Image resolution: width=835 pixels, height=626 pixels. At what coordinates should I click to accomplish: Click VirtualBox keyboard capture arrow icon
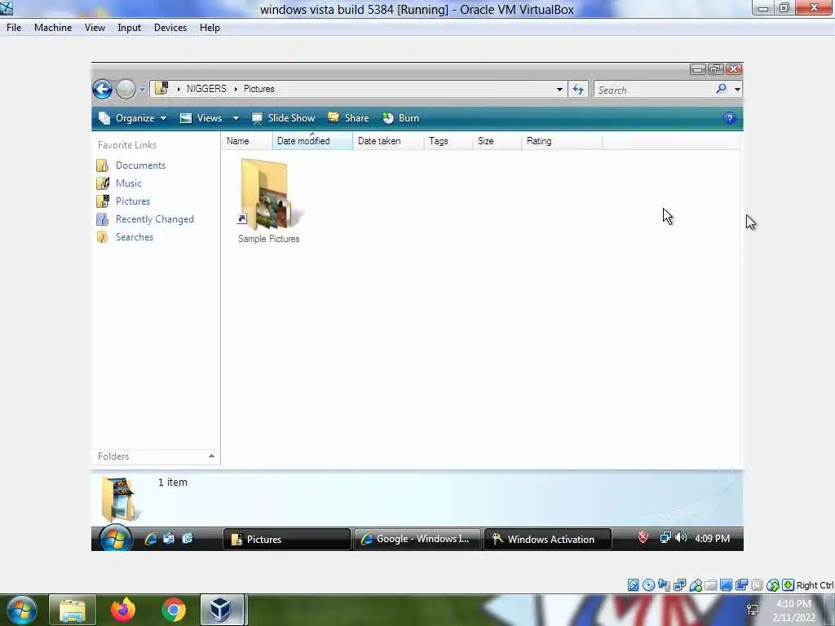(x=789, y=585)
